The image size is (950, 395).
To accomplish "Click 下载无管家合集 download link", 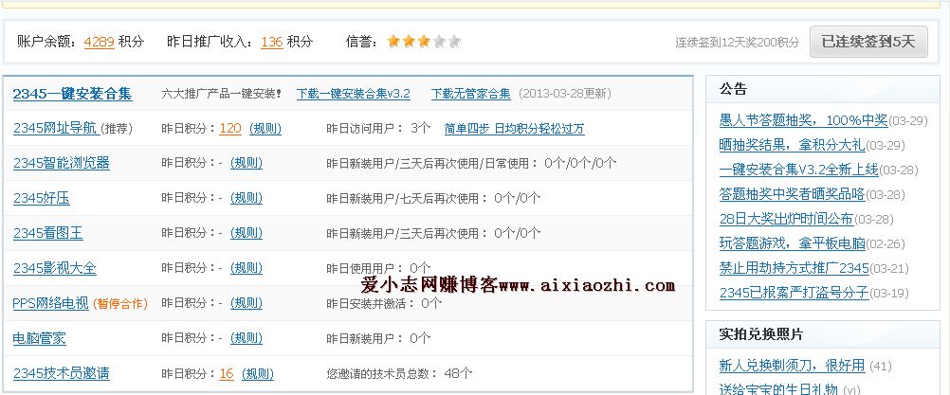I will click(471, 94).
